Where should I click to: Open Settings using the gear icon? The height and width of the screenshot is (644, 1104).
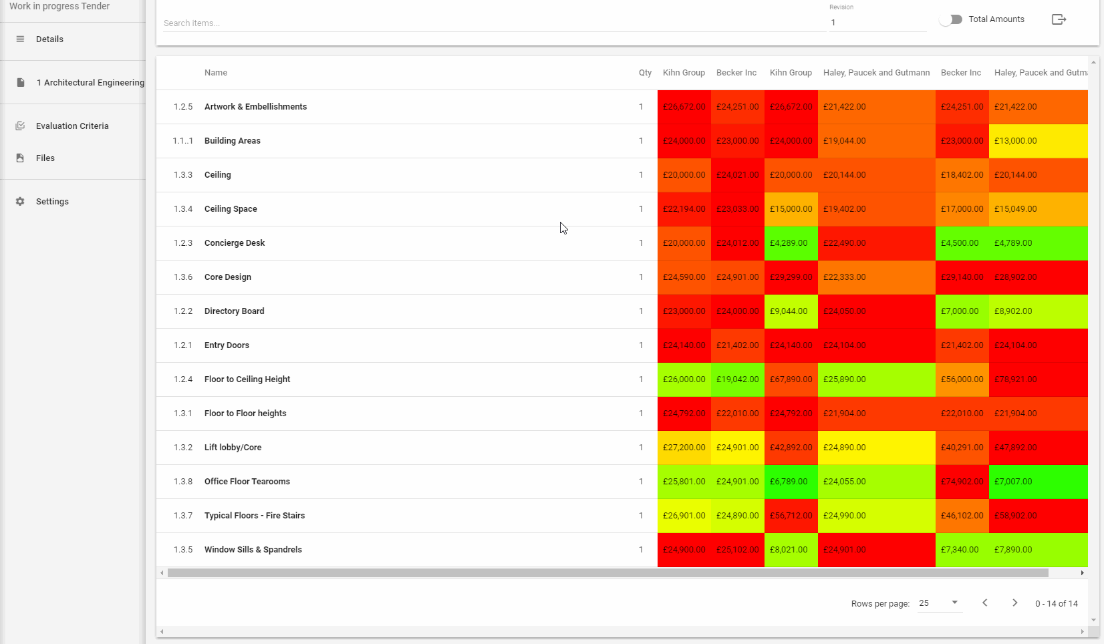pyautogui.click(x=19, y=201)
